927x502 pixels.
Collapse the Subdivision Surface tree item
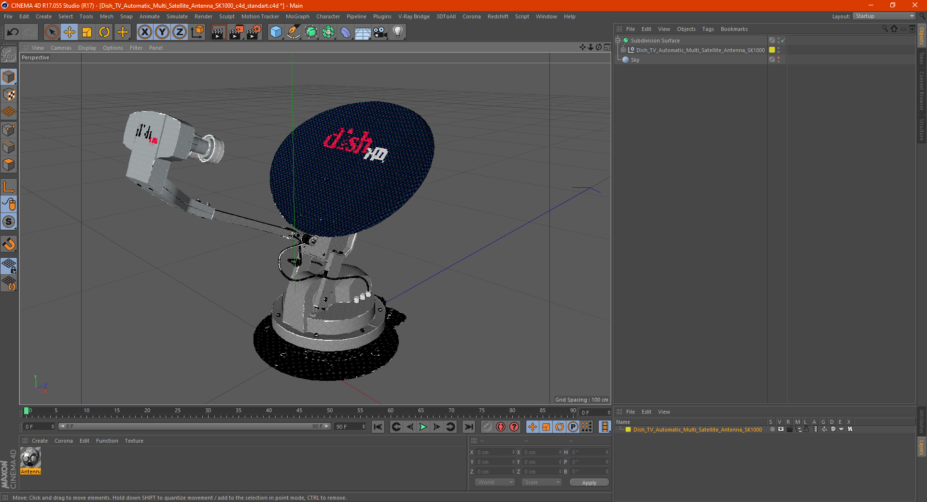coord(618,41)
